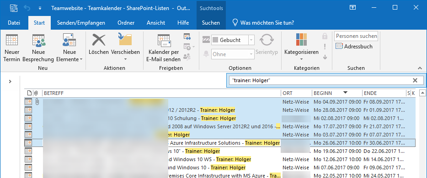
Task: Open the Hilfe tab
Action: pos(183,23)
